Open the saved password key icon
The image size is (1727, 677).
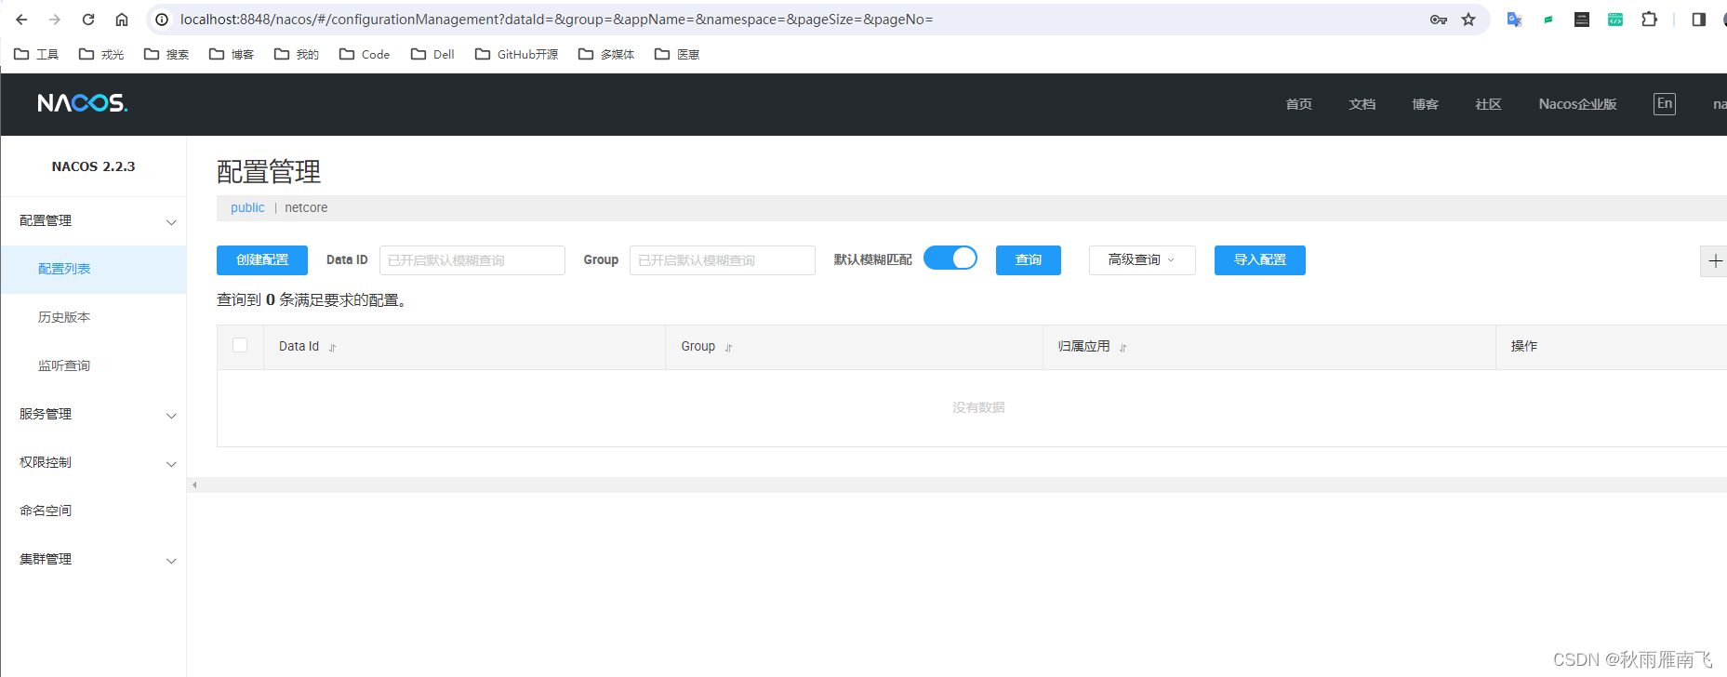(x=1439, y=20)
